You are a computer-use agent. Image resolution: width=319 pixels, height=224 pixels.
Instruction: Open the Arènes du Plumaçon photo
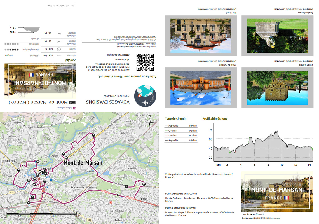201,88
